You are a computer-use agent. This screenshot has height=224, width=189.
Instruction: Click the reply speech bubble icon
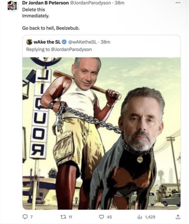click(25, 217)
